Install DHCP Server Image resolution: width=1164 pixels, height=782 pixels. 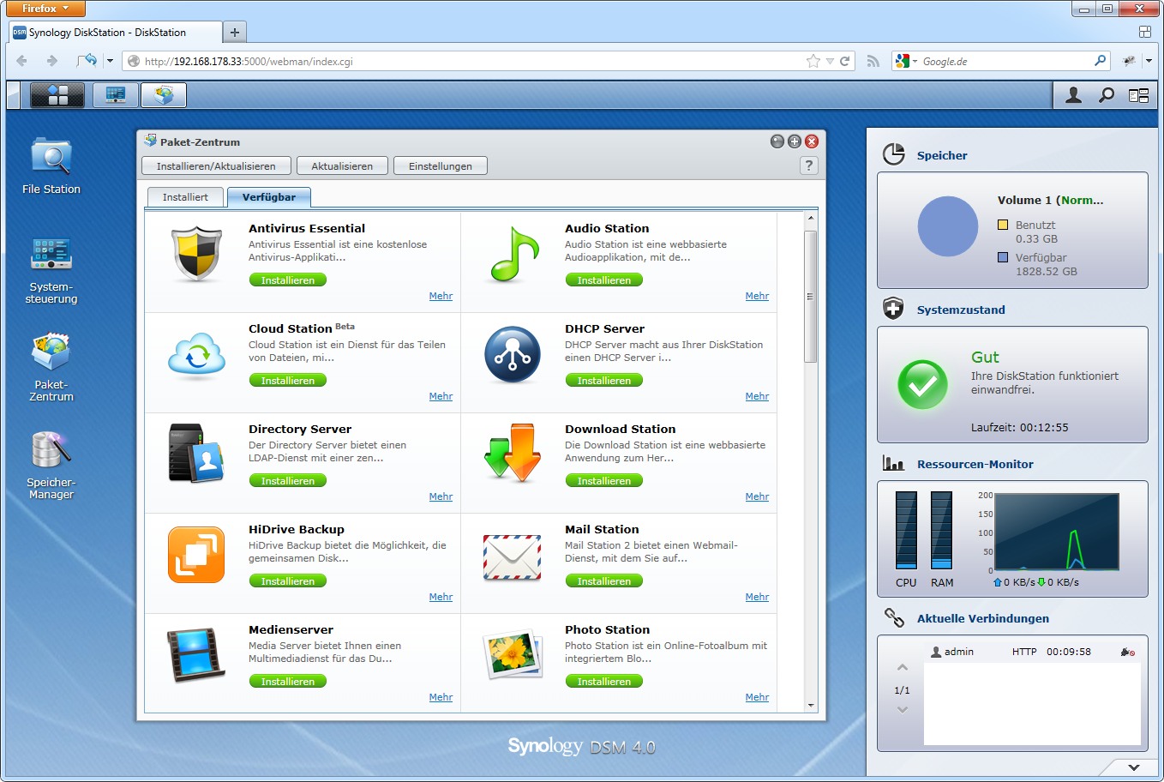(604, 381)
